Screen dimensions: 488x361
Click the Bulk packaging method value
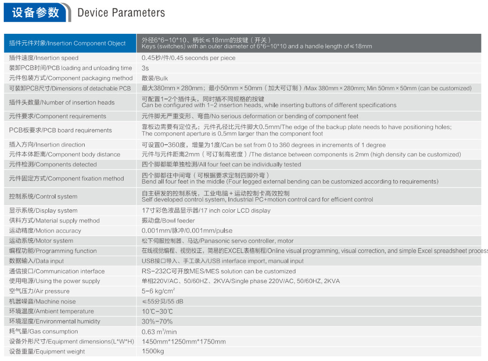(155, 78)
